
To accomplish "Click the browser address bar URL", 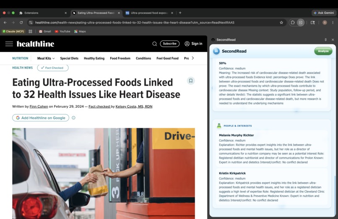I will (135, 22).
